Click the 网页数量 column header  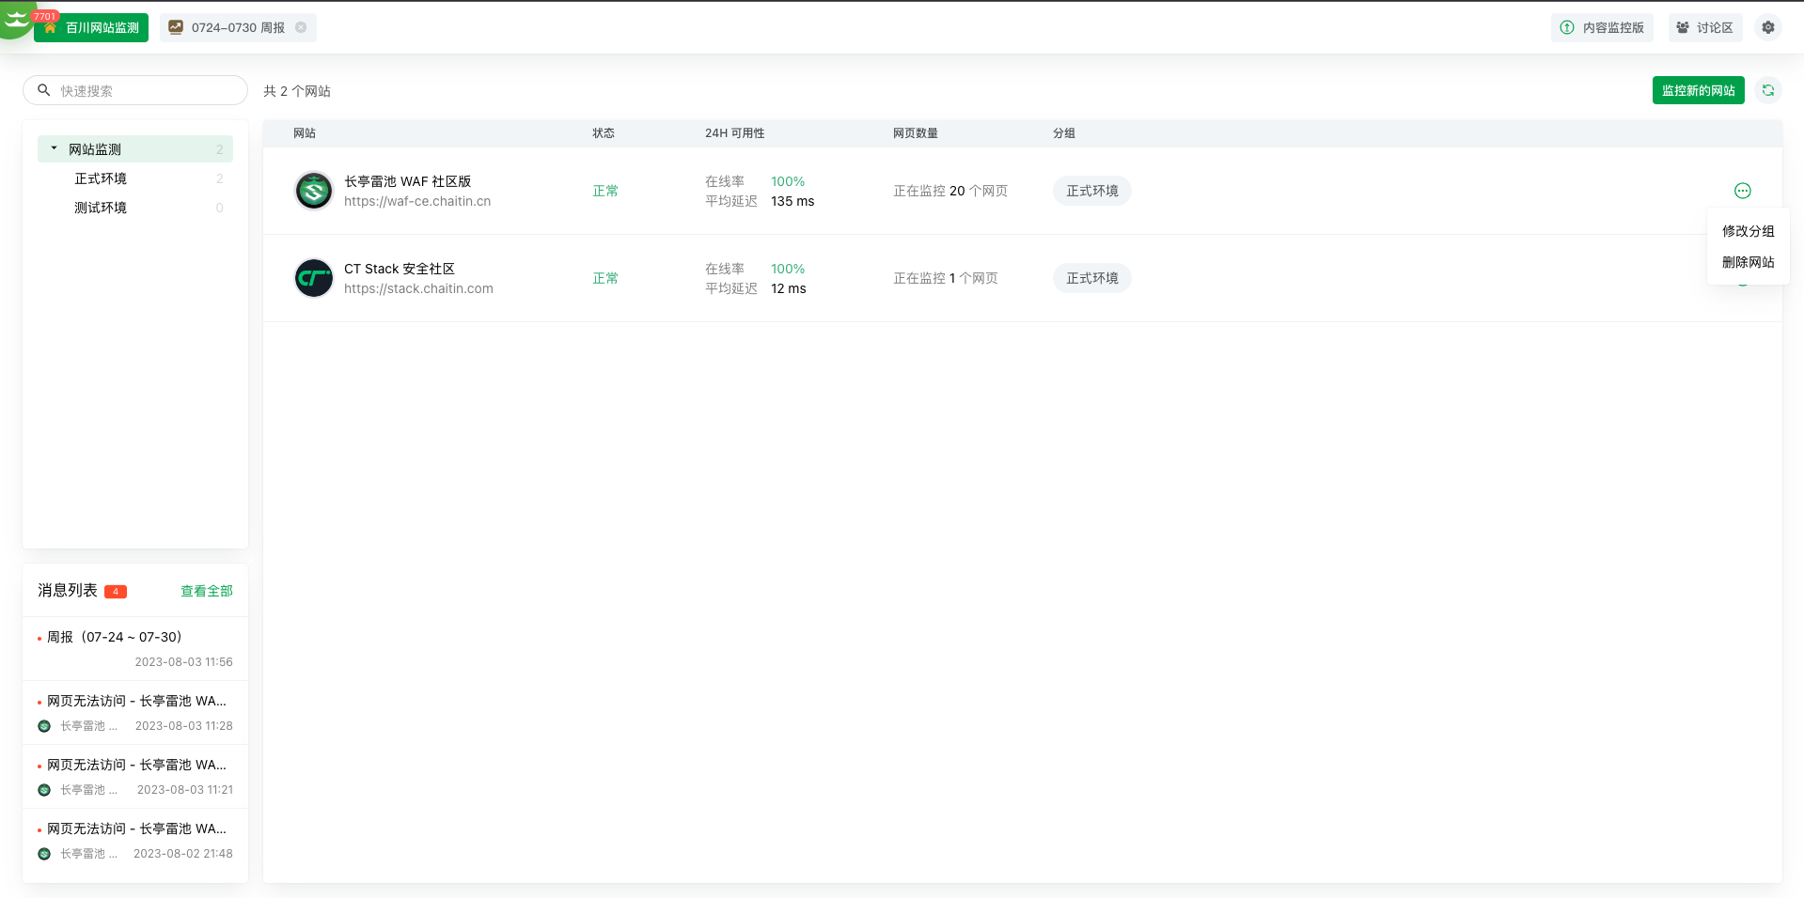point(916,133)
